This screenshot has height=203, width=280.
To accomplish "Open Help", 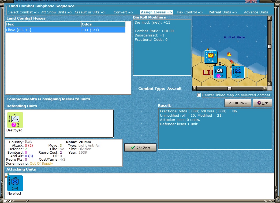I will (x=263, y=103).
